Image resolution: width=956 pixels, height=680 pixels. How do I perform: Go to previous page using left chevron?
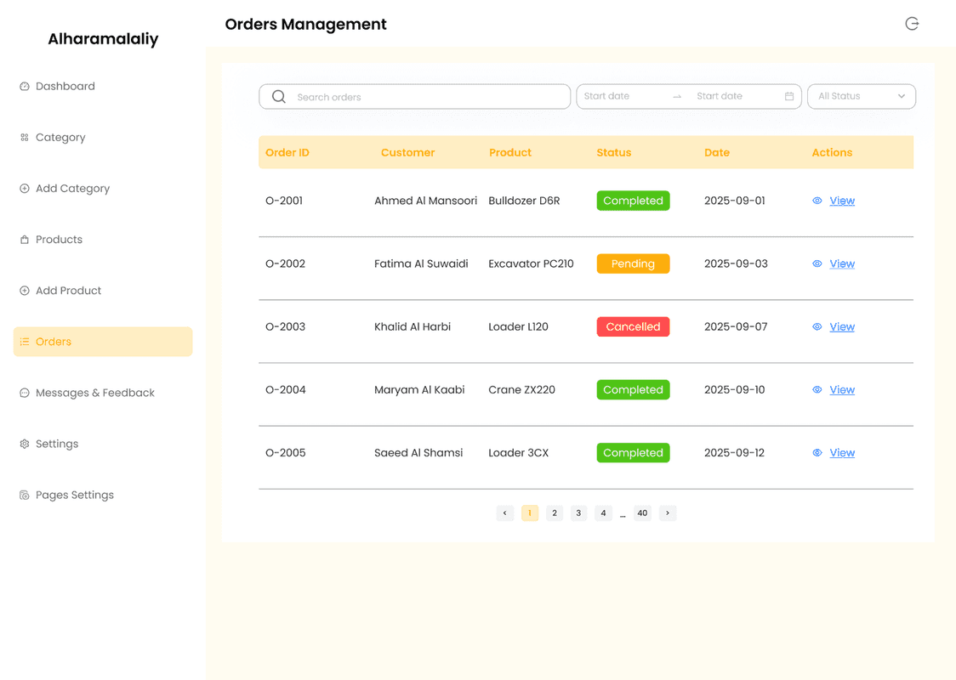[x=505, y=513]
